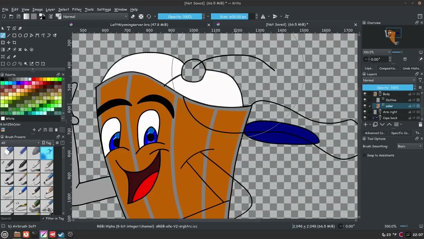Select the Move tool
The height and width of the screenshot is (239, 424).
click(9, 42)
